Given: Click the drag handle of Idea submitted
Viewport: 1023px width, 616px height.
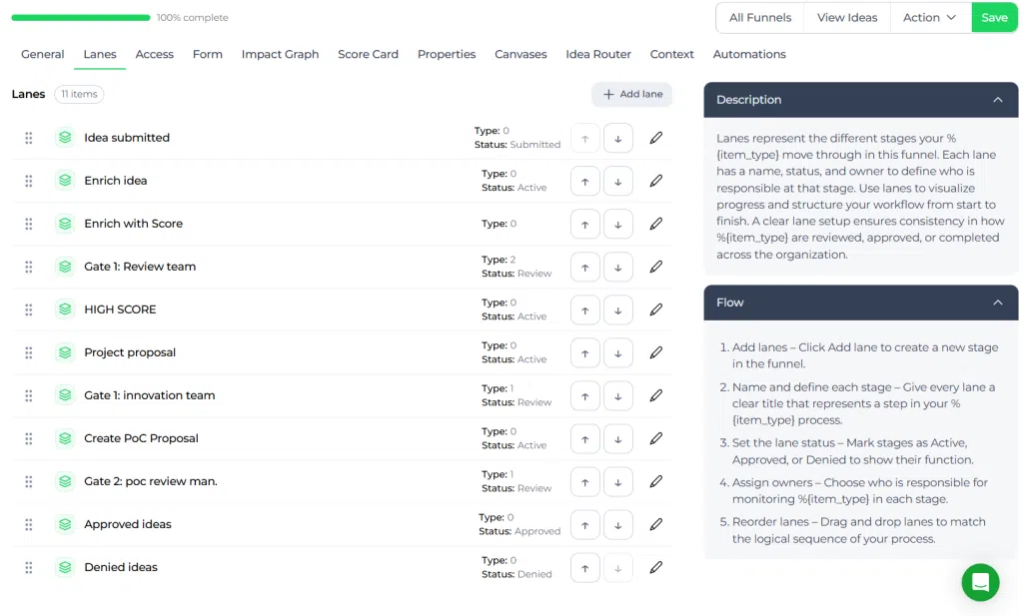Looking at the screenshot, I should (29, 138).
